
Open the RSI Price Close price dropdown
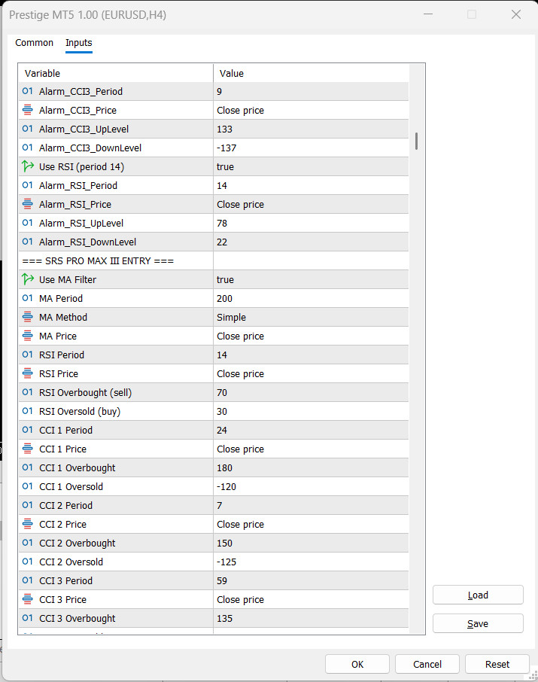point(311,373)
